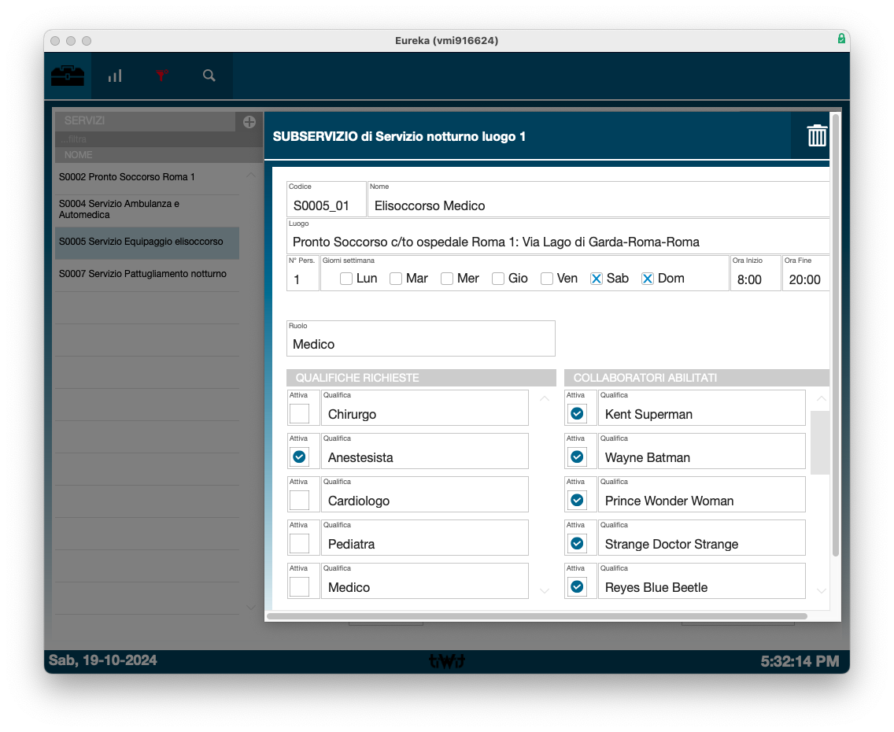Open the toolbox briefcase section icon
This screenshot has height=732, width=894.
tap(67, 76)
